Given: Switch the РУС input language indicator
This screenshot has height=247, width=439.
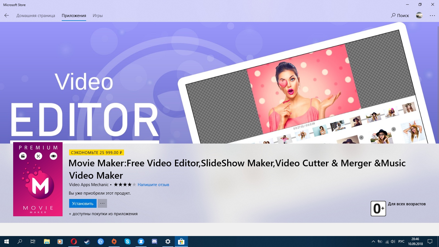Looking at the screenshot, I should click(401, 242).
